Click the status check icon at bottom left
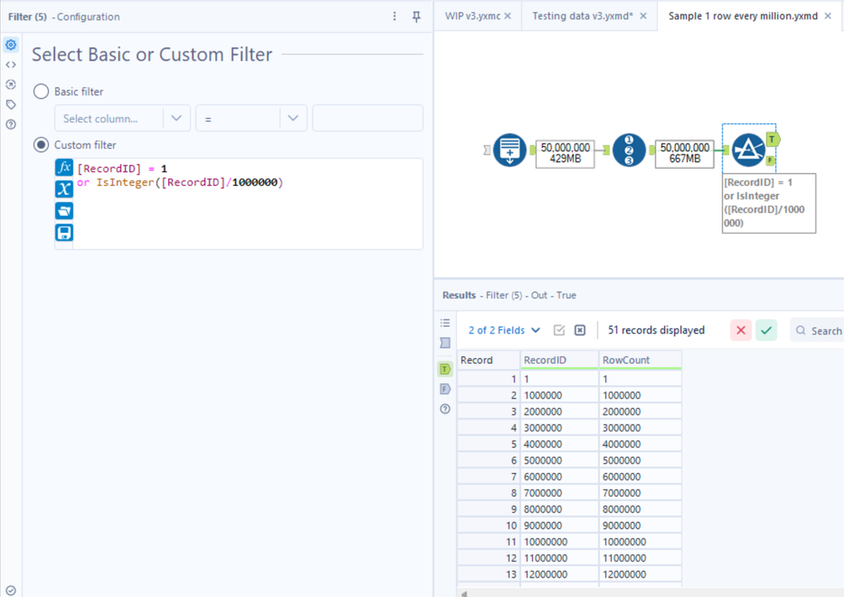Screen dimensions: 844x597 coord(11,590)
